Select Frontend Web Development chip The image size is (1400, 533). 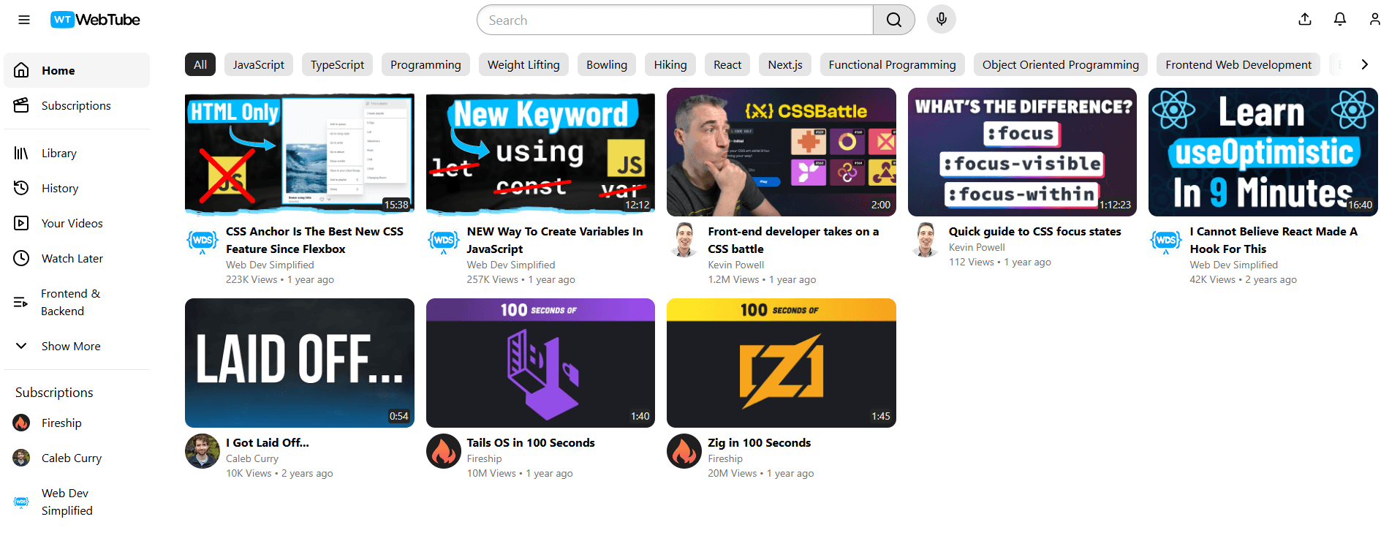coord(1238,64)
